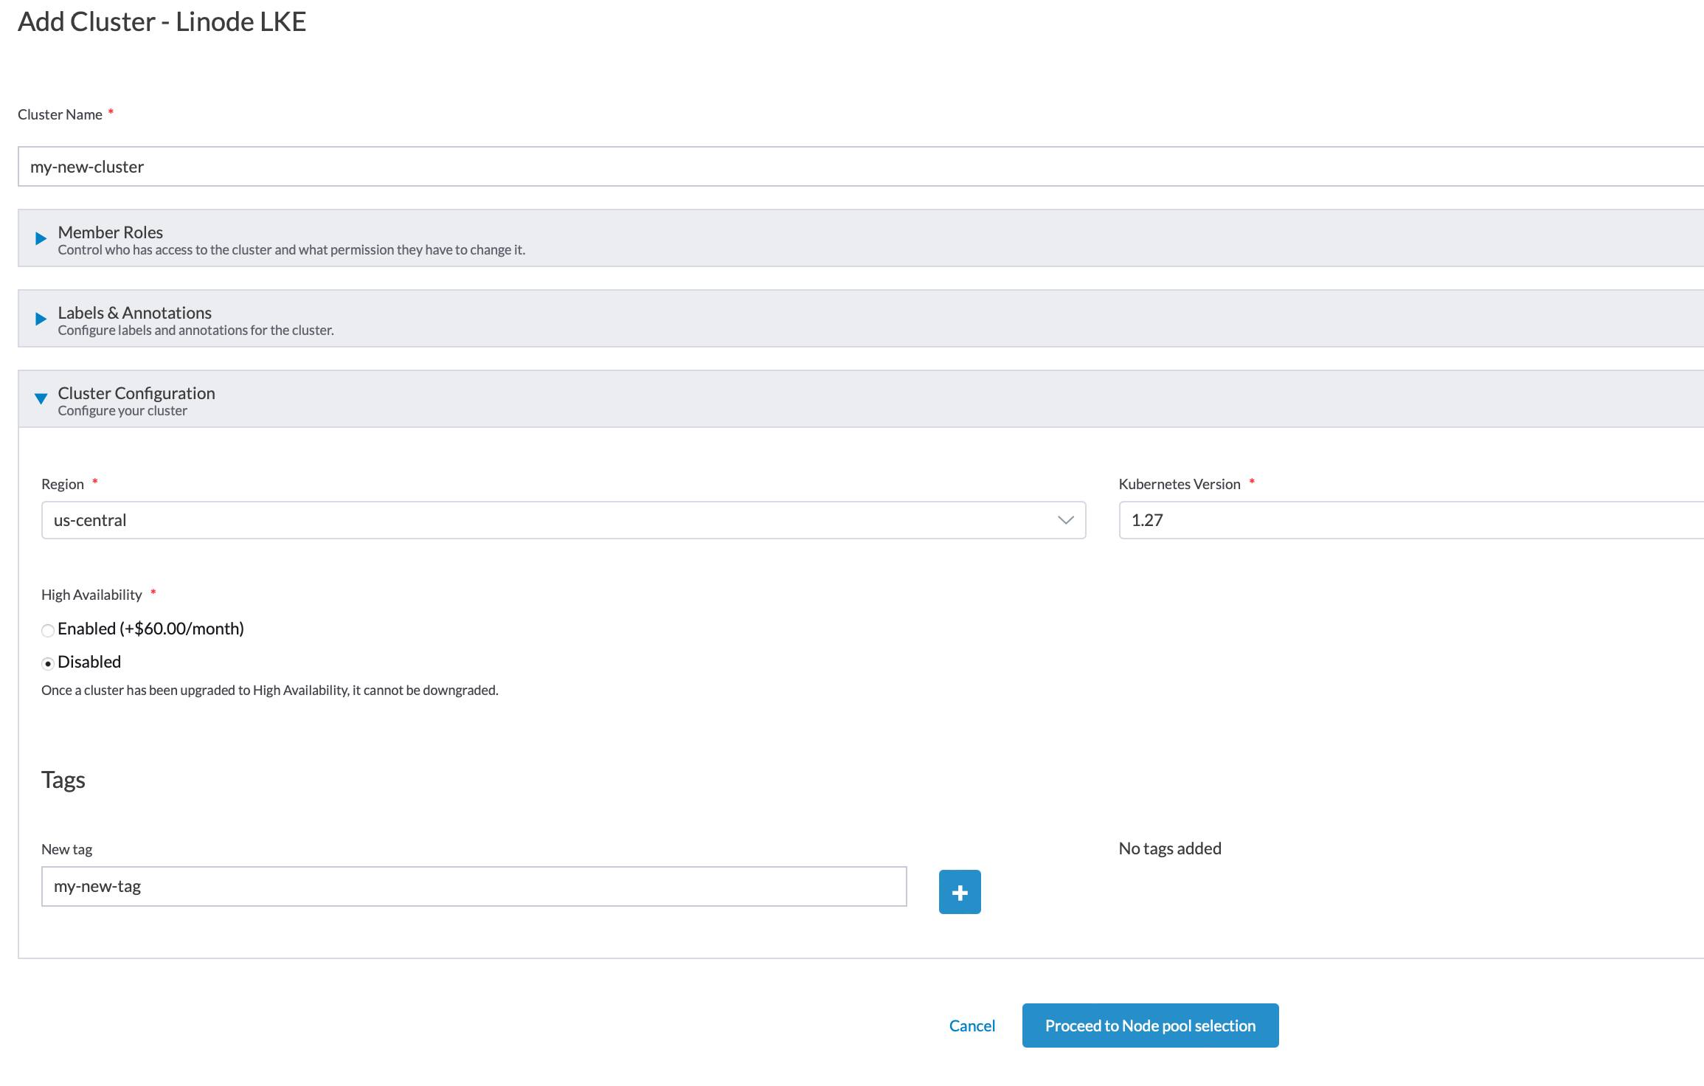This screenshot has width=1704, height=1086.
Task: Click the High Availability required field label
Action: coord(91,594)
